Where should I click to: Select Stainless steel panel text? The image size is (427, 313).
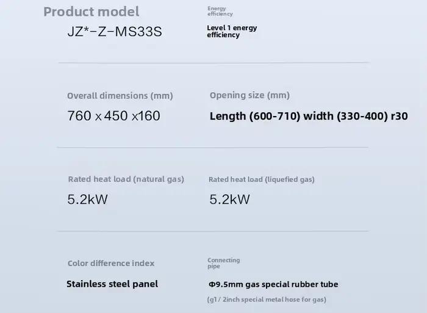pos(112,284)
